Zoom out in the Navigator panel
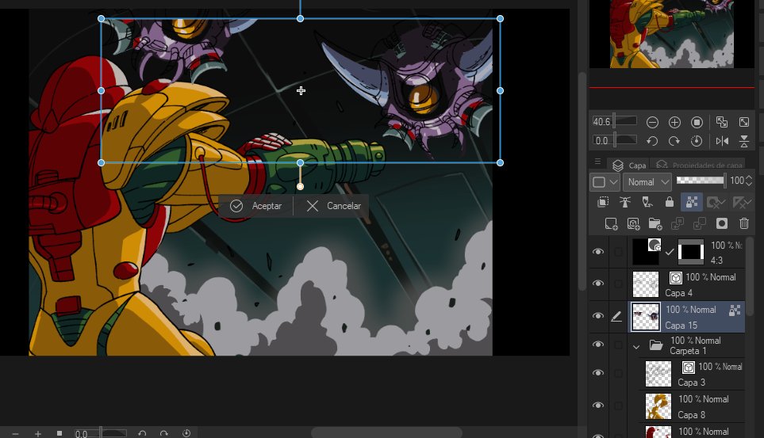Screen dimensions: 764x438 pos(652,122)
